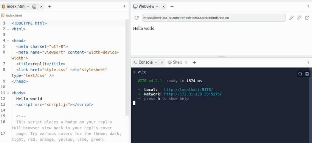The width and height of the screenshot is (312, 143).
Task: Collapse the html tag fold arrow on line 2
Action: click(8, 29)
